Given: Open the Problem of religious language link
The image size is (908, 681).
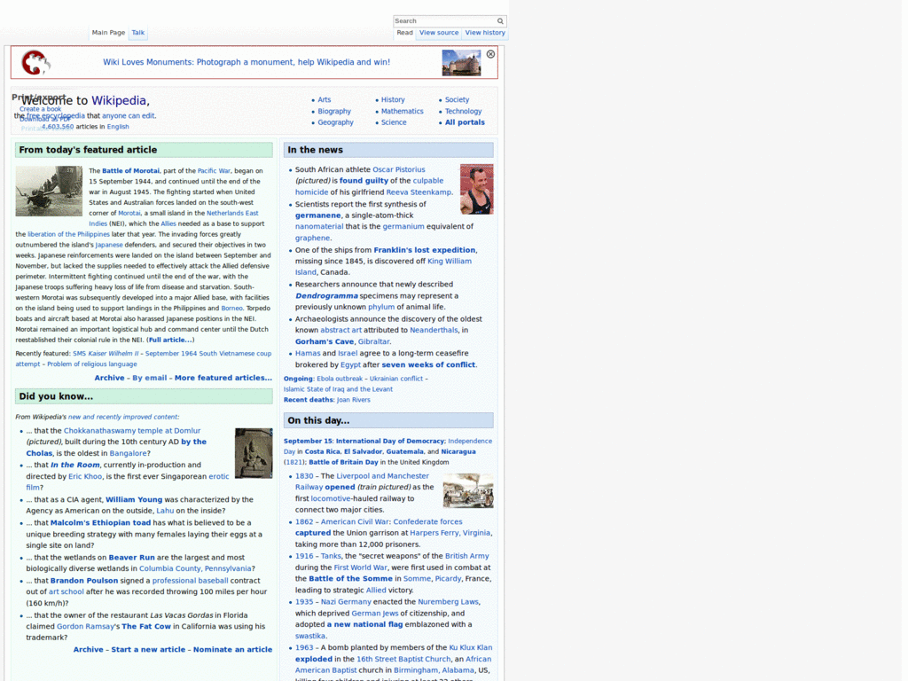Looking at the screenshot, I should pos(92,364).
